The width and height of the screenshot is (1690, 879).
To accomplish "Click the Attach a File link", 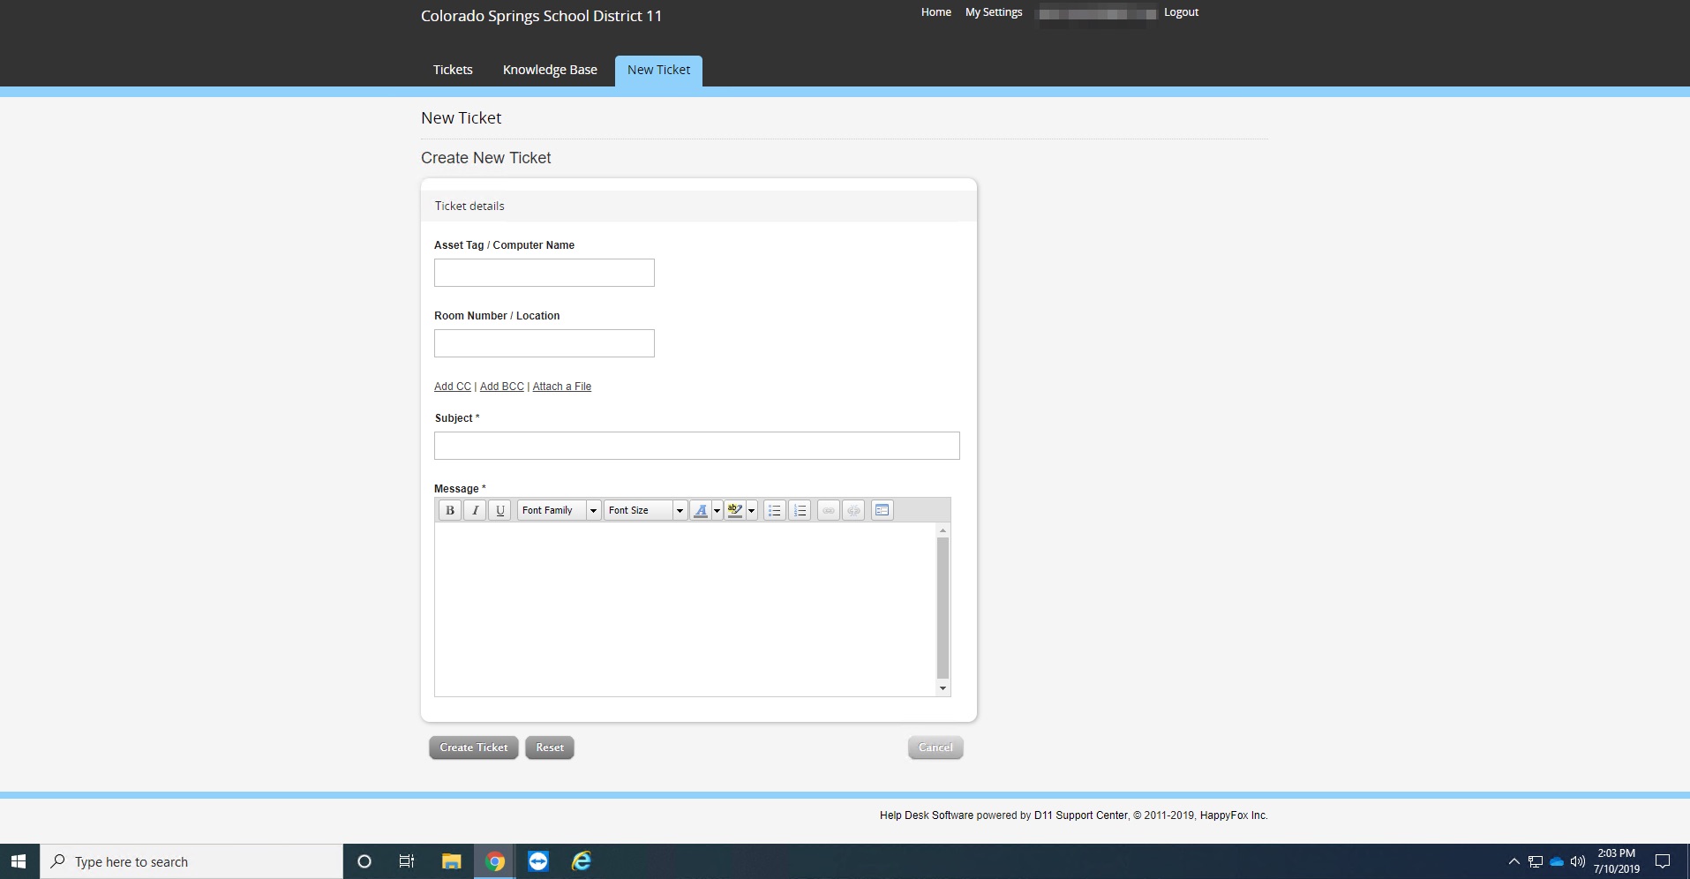I will click(x=561, y=387).
